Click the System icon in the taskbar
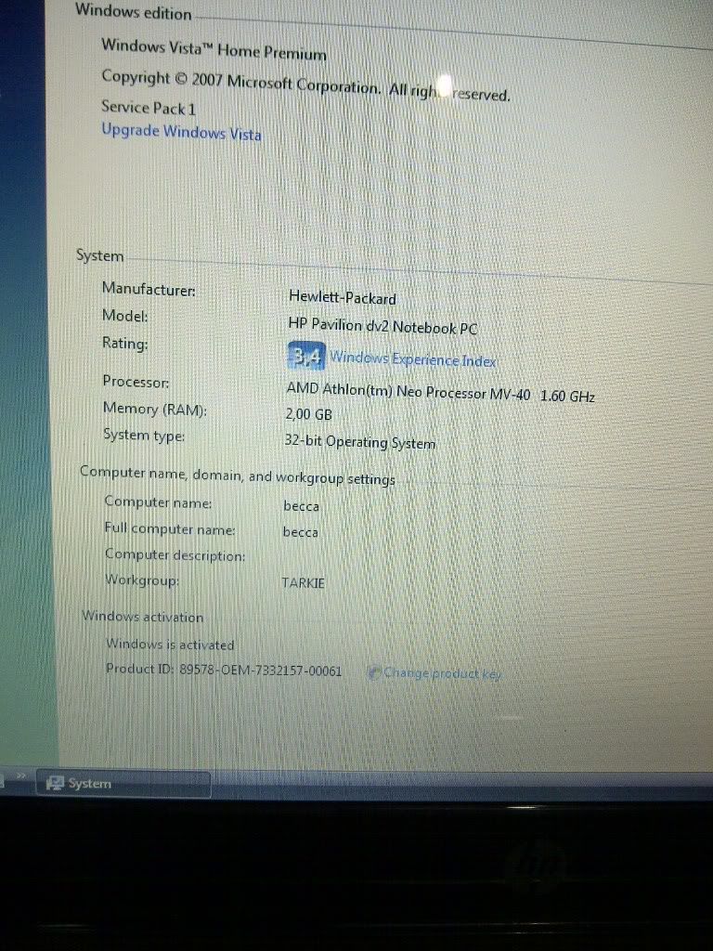 pos(55,783)
